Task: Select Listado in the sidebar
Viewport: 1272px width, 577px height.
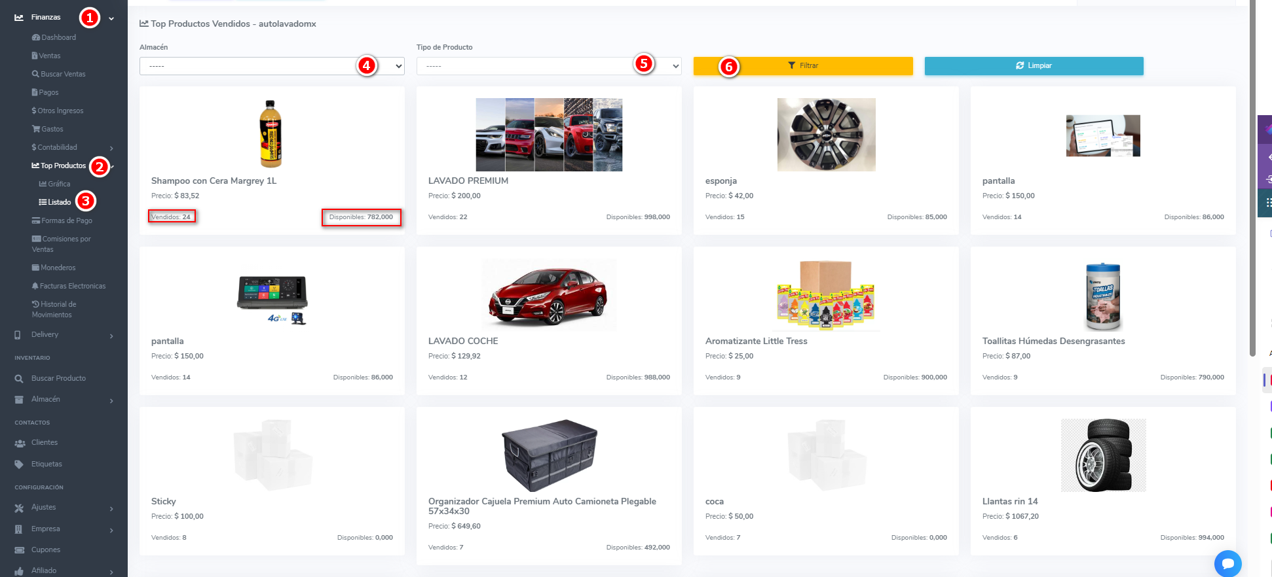Action: coord(56,203)
